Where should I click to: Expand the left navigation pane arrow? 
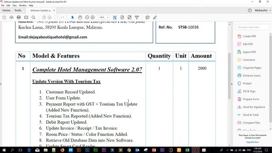point(1,84)
